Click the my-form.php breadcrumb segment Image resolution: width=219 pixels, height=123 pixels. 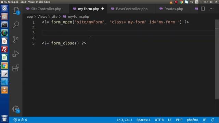pyautogui.click(x=76, y=17)
